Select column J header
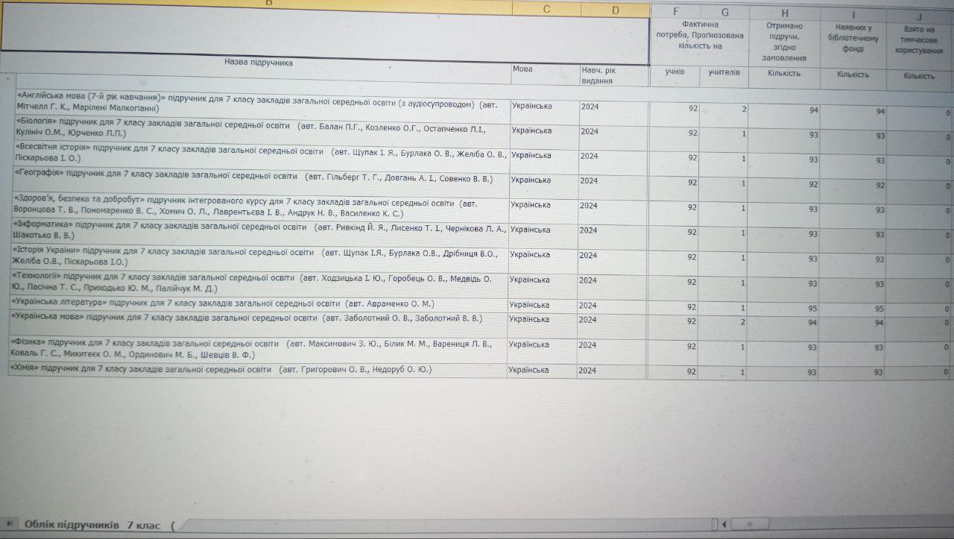 click(x=919, y=16)
